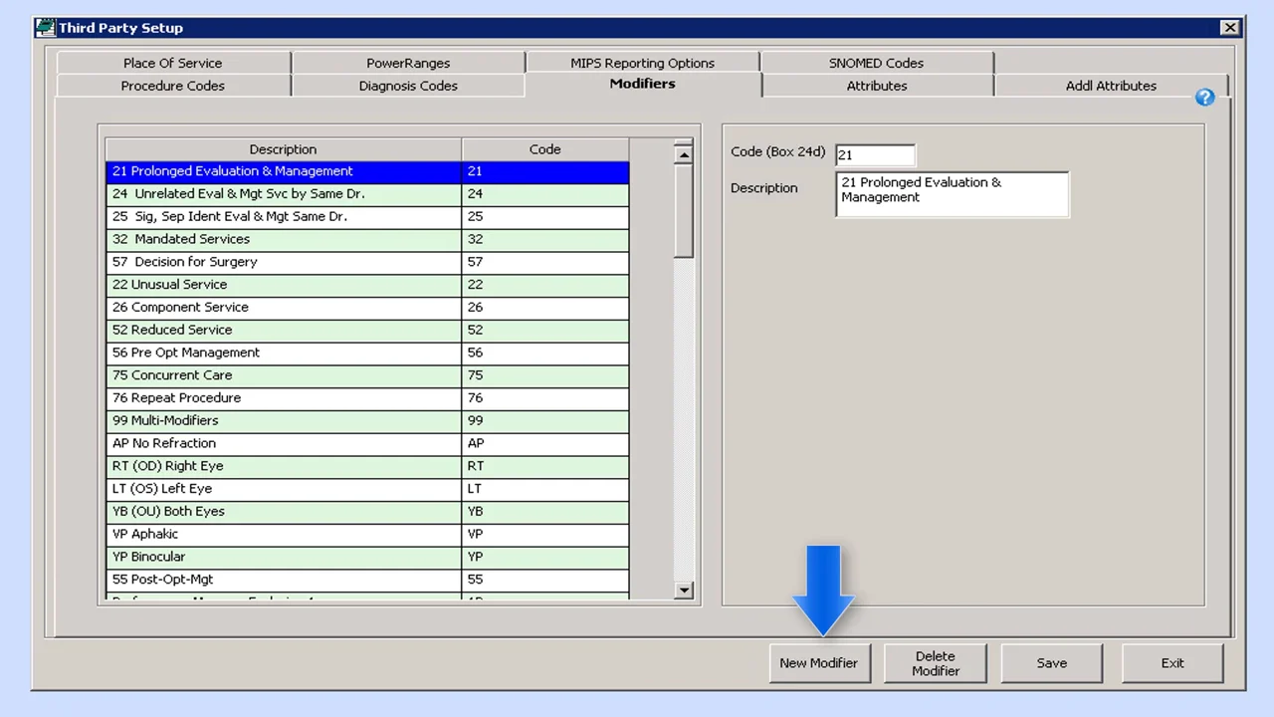The image size is (1274, 717).
Task: Open the SNOMED Codes tab
Action: pos(876,63)
